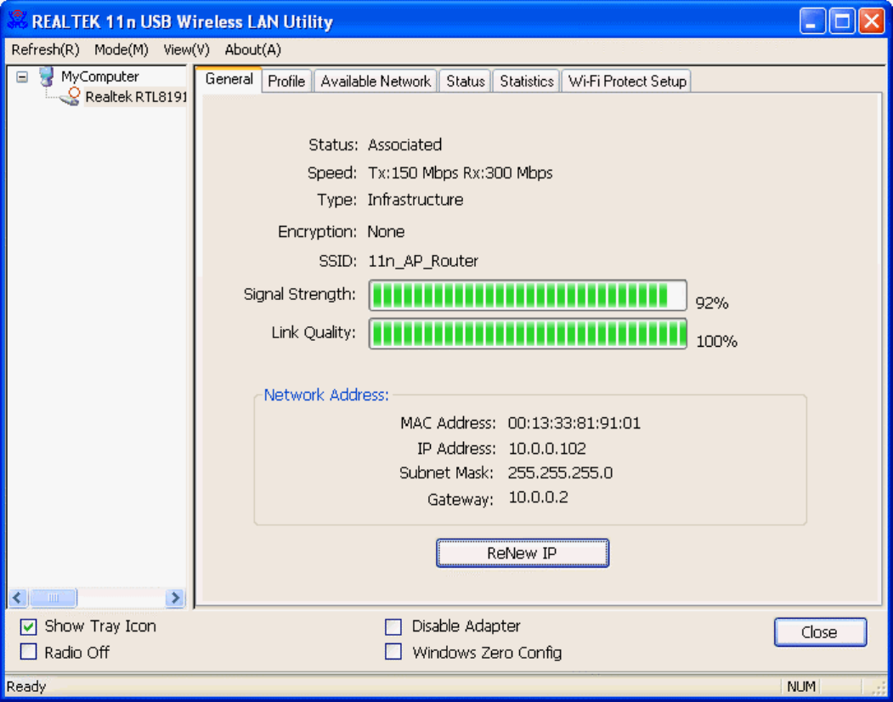Click the Link Quality progress bar
This screenshot has height=702, width=893.
(x=528, y=334)
